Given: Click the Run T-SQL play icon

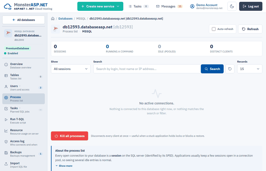Looking at the screenshot, I should (6, 119).
